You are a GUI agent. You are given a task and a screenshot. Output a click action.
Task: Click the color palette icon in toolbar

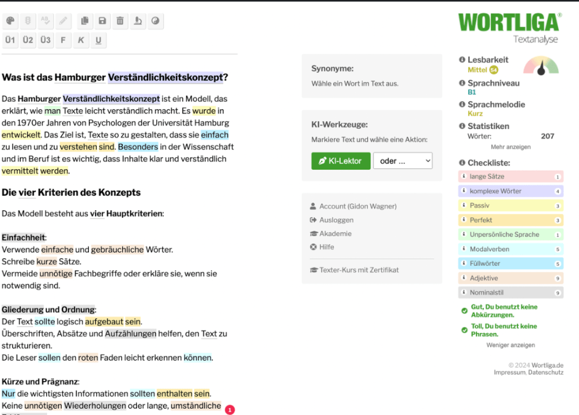pos(10,21)
